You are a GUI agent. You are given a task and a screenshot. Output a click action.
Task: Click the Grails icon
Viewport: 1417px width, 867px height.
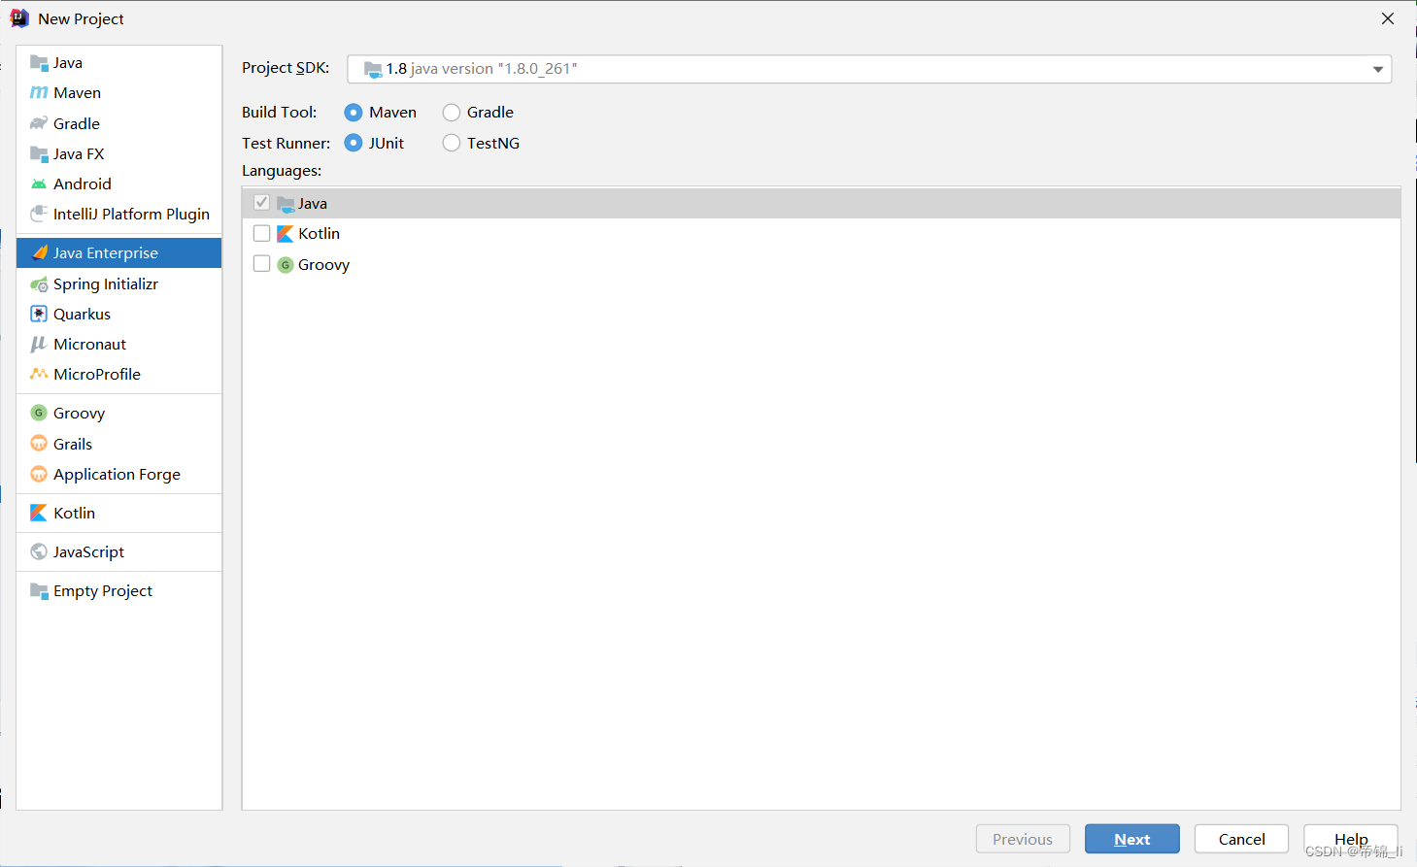click(x=39, y=444)
